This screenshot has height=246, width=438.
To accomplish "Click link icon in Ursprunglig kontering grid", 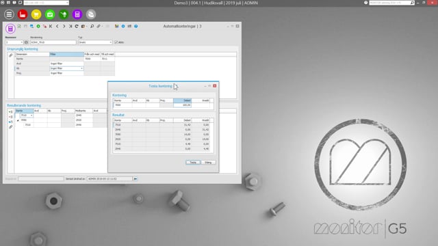I will [11, 55].
